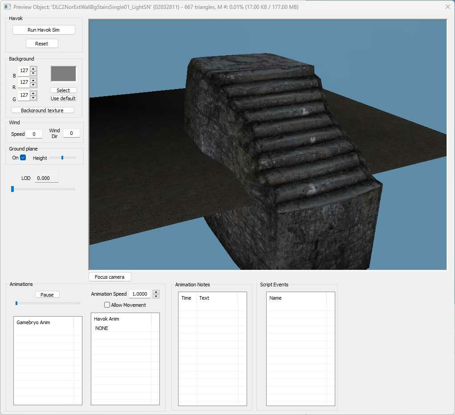Decrease the G background value
The width and height of the screenshot is (455, 415).
pyautogui.click(x=33, y=98)
